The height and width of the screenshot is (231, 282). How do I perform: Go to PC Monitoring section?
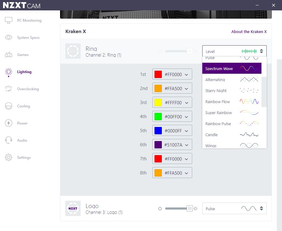29,20
